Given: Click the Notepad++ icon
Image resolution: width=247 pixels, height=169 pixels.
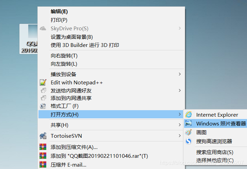Looking at the screenshot, I should click(x=43, y=82).
